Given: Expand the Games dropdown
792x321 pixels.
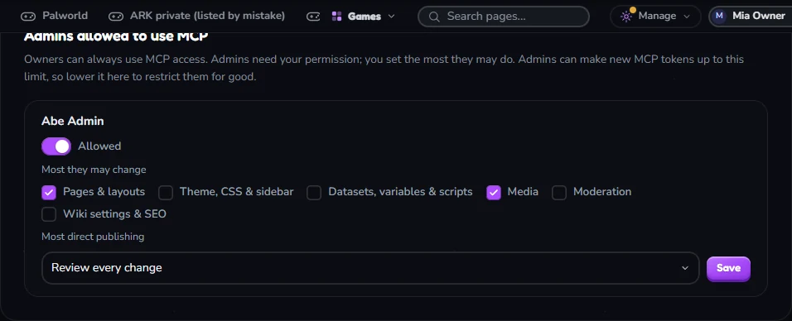Looking at the screenshot, I should point(364,17).
